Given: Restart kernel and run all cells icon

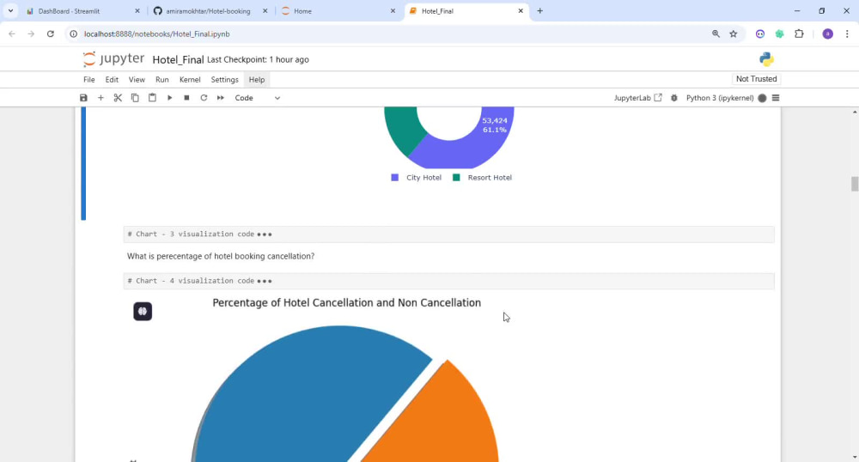Looking at the screenshot, I should tap(221, 98).
